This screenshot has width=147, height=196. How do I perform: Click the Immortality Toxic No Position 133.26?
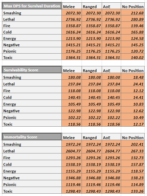coord(133,191)
